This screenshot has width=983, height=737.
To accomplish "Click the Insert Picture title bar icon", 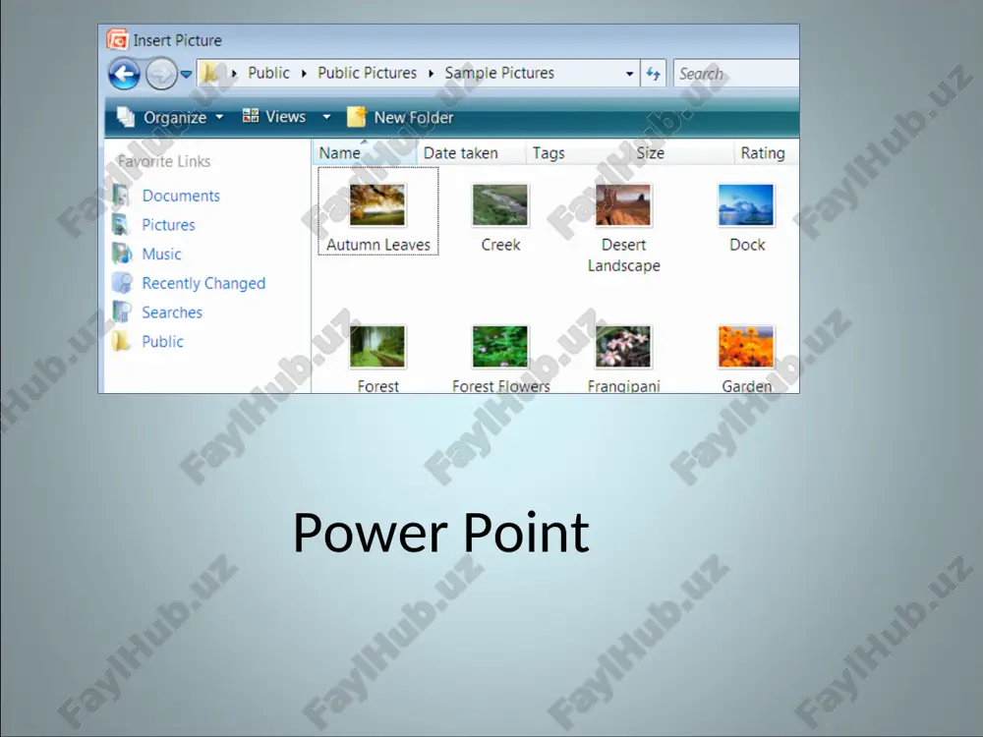I will coord(117,39).
